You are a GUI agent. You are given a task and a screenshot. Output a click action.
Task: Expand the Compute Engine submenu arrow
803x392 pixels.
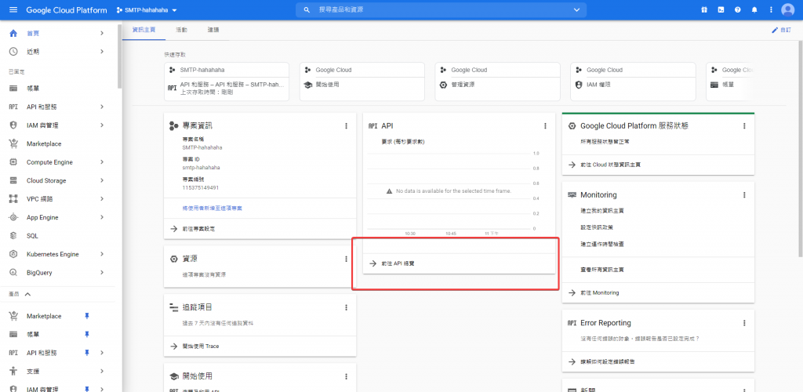coord(102,162)
